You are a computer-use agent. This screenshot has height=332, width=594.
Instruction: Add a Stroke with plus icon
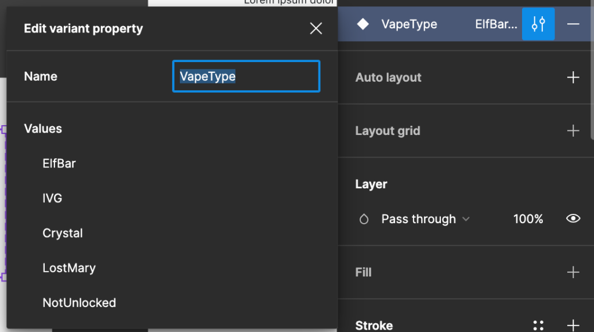click(x=573, y=325)
